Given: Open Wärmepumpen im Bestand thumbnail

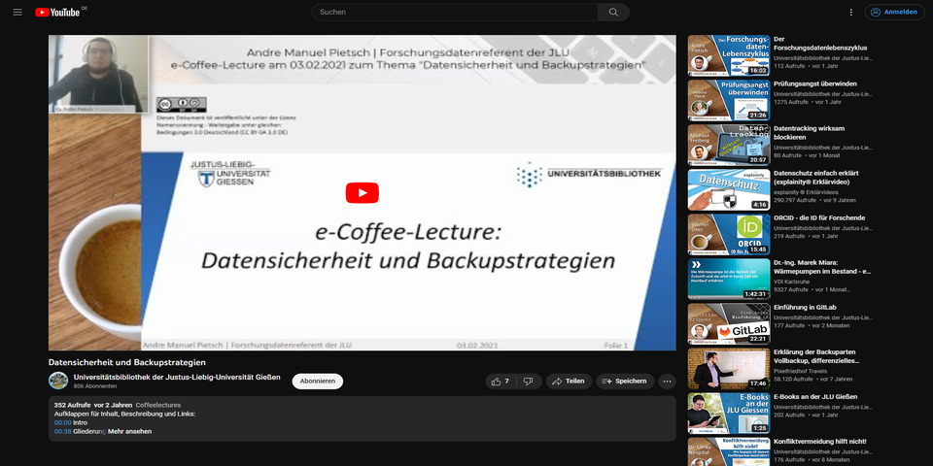Looking at the screenshot, I should click(x=729, y=280).
